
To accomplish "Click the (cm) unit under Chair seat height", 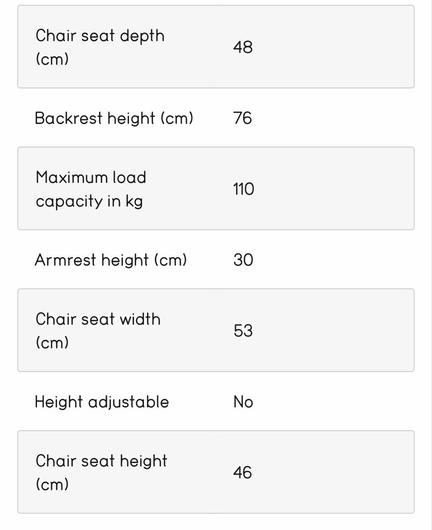I will tap(52, 485).
